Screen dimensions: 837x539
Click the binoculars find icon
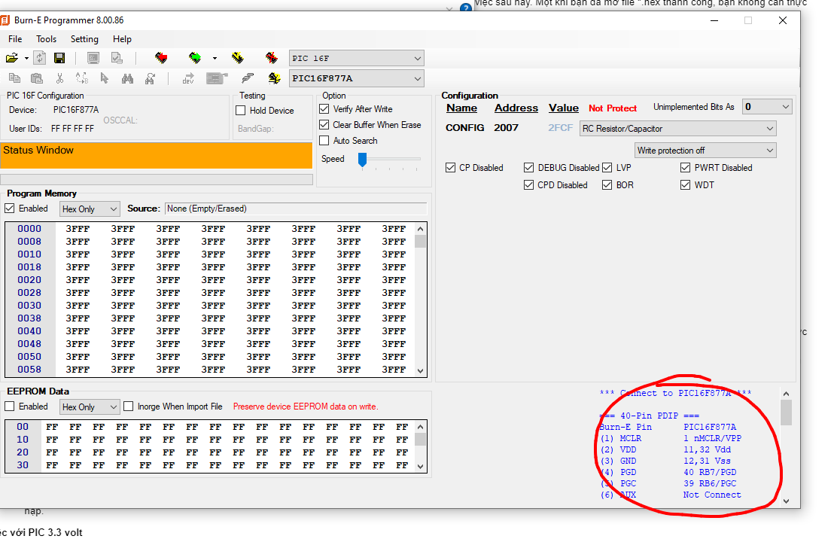click(127, 78)
